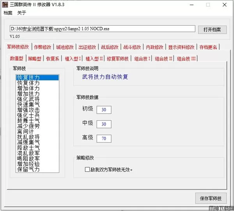Viewport: 234px width, 211px height.
Task: Open the 档案 menu
Action: [x=8, y=13]
